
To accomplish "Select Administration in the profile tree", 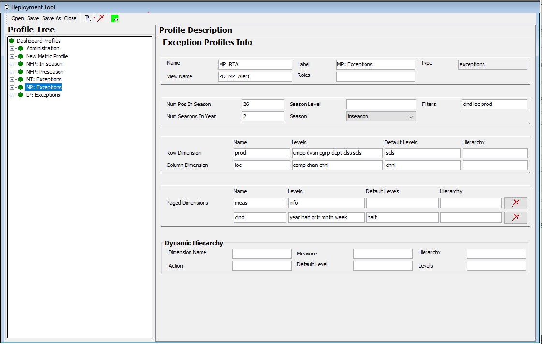I will [x=43, y=48].
